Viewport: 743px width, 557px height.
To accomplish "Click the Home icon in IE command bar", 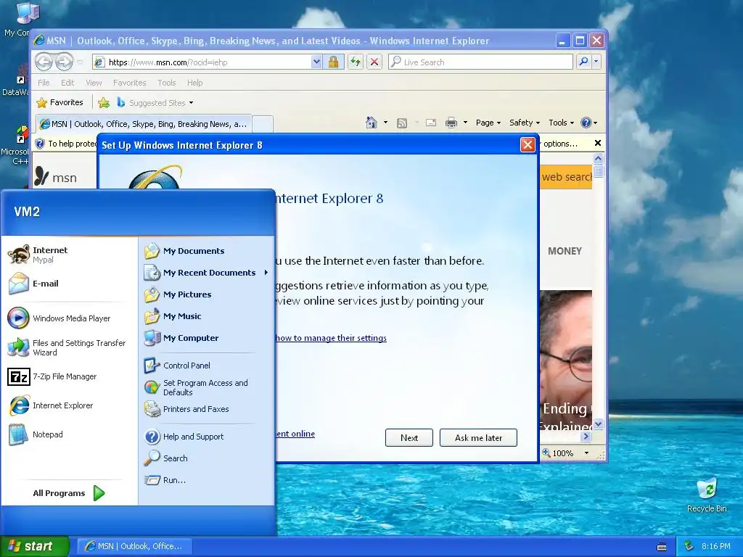I will pyautogui.click(x=371, y=123).
